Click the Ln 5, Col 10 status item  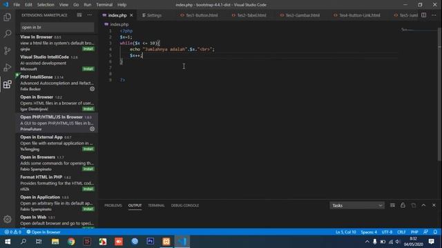[346, 232]
